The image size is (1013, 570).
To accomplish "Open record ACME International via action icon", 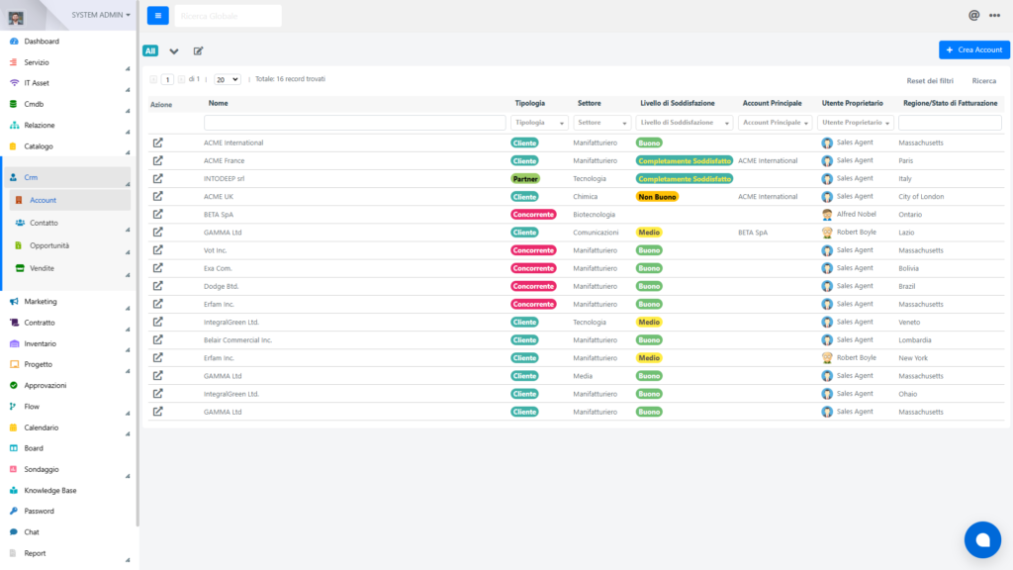I will (x=157, y=142).
